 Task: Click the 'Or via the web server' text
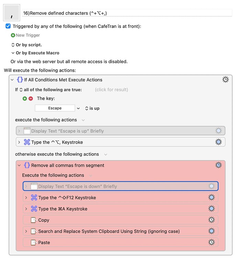(69, 62)
